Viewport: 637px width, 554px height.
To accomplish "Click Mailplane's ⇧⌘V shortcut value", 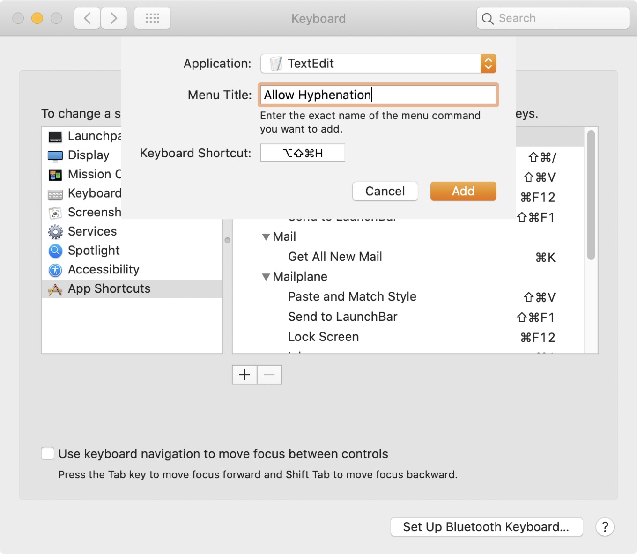I will pos(540,297).
